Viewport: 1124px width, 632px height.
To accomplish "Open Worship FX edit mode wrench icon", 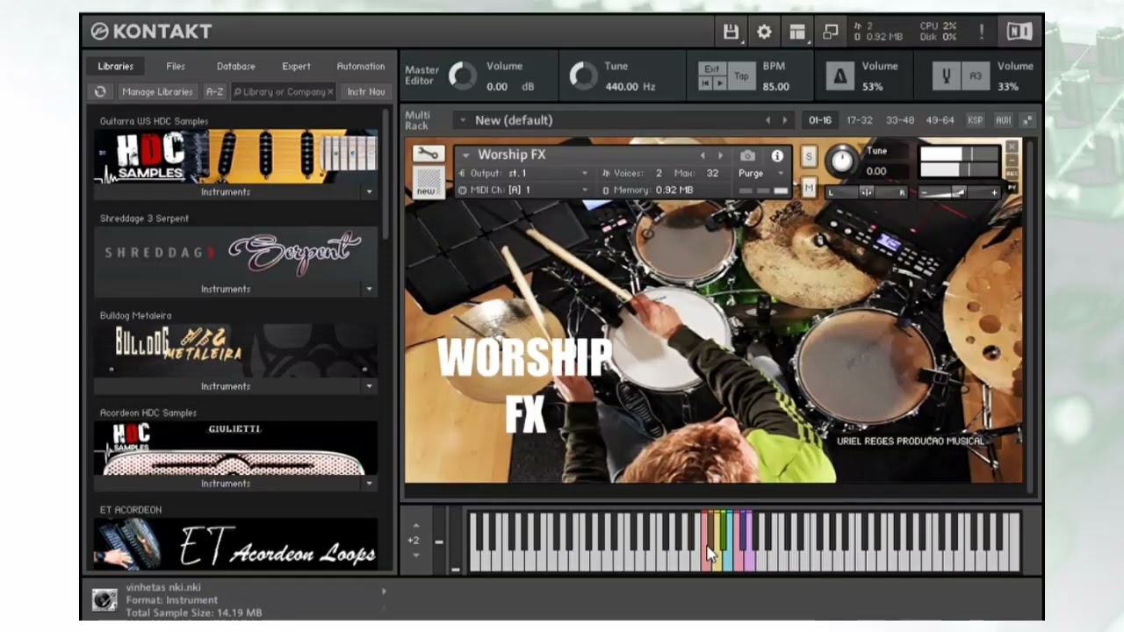I will (x=428, y=154).
